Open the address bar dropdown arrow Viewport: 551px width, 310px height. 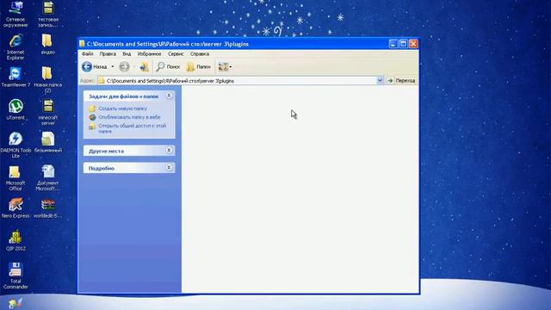coord(380,80)
